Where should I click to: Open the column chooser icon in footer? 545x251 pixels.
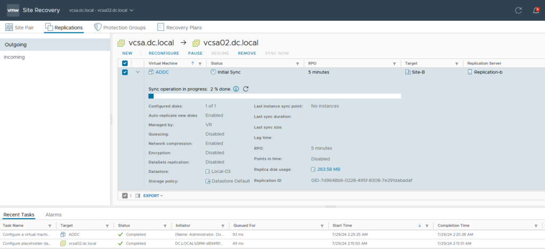137,196
